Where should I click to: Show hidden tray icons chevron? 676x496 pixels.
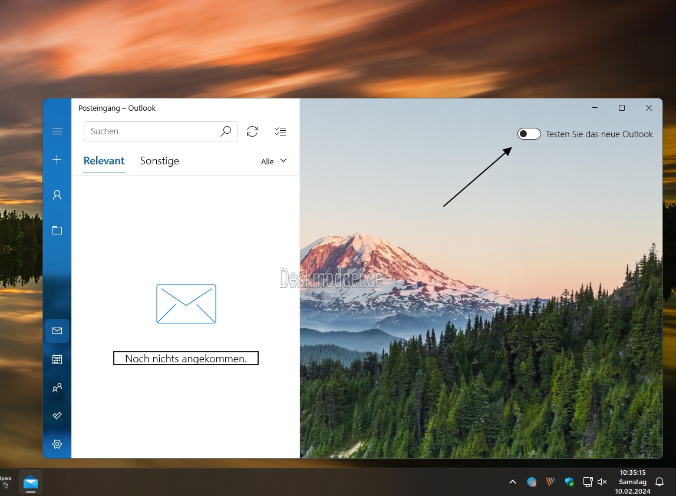pyautogui.click(x=513, y=482)
